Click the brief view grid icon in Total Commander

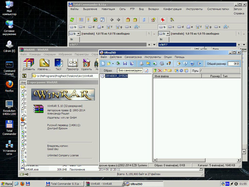(x=81, y=20)
